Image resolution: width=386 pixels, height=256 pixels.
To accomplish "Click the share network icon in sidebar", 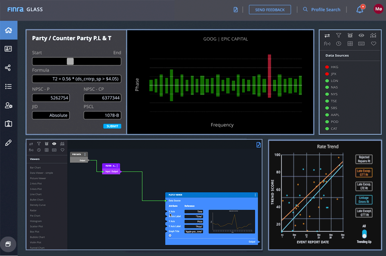I will pos(8,68).
